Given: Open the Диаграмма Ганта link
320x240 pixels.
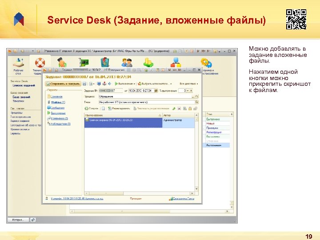Looking at the screenshot, I should pos(184,199).
